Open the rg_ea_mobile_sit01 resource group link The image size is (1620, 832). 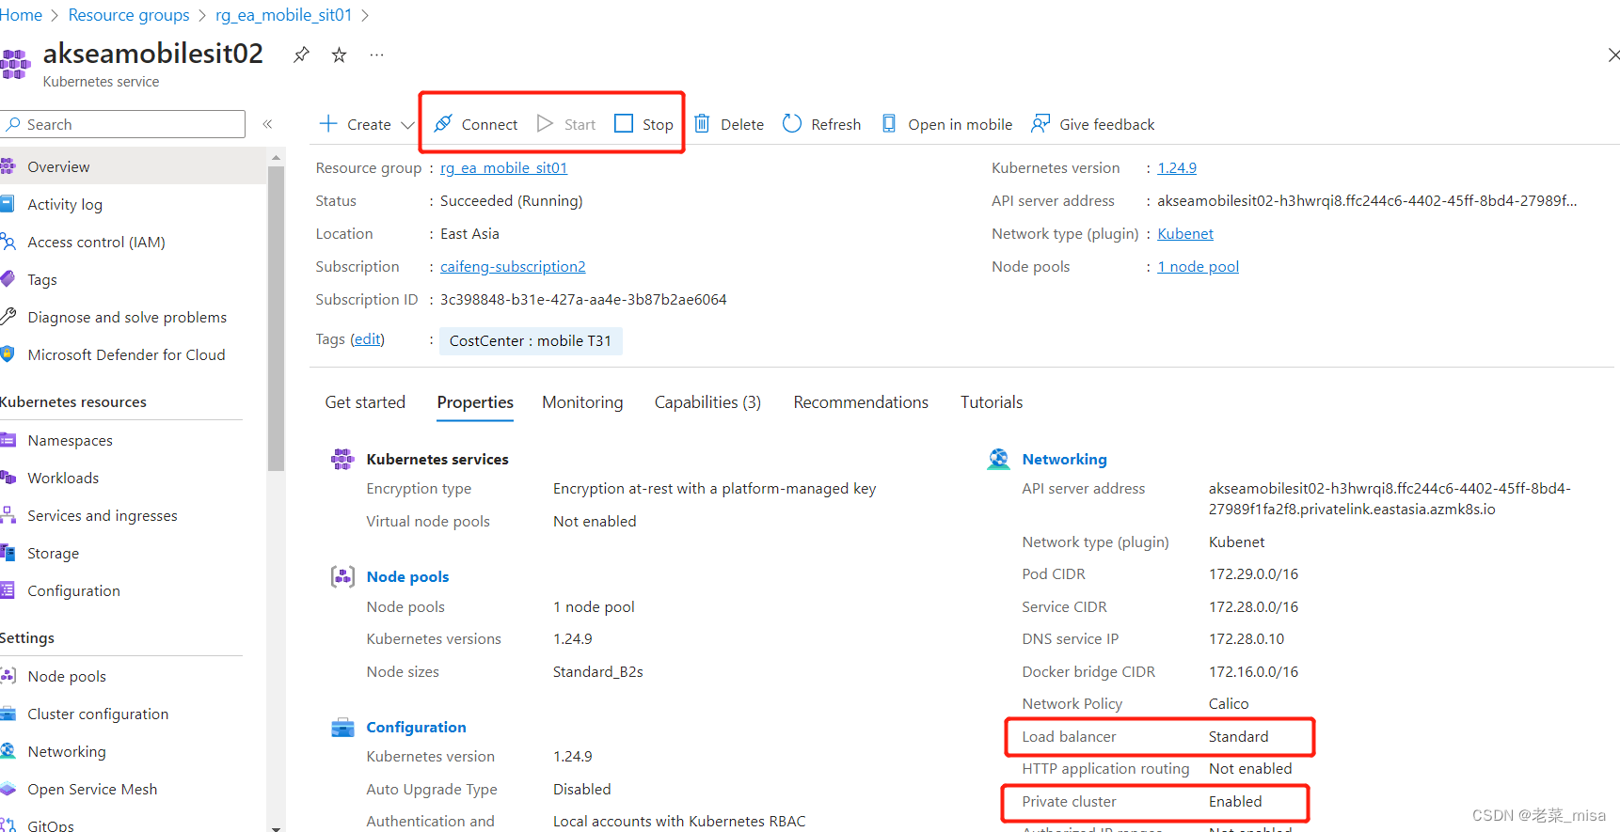pyautogui.click(x=503, y=167)
